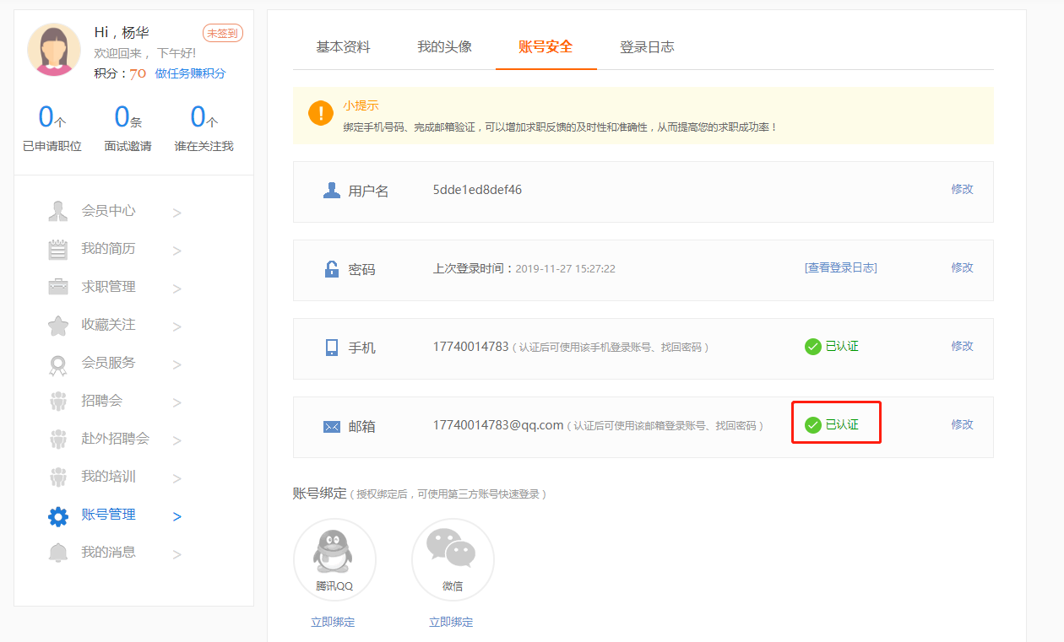
Task: Switch to the 我的头像 tab
Action: pyautogui.click(x=444, y=47)
